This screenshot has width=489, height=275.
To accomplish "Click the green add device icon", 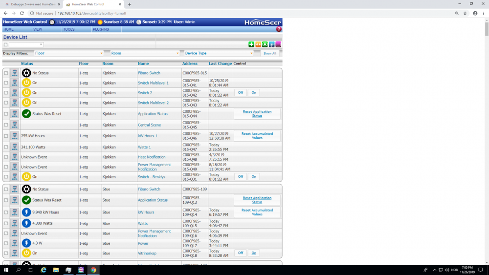I will (251, 44).
